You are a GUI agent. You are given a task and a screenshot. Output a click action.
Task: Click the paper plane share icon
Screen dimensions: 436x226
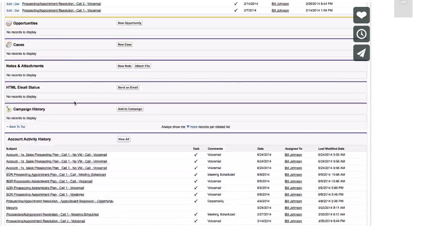[362, 53]
